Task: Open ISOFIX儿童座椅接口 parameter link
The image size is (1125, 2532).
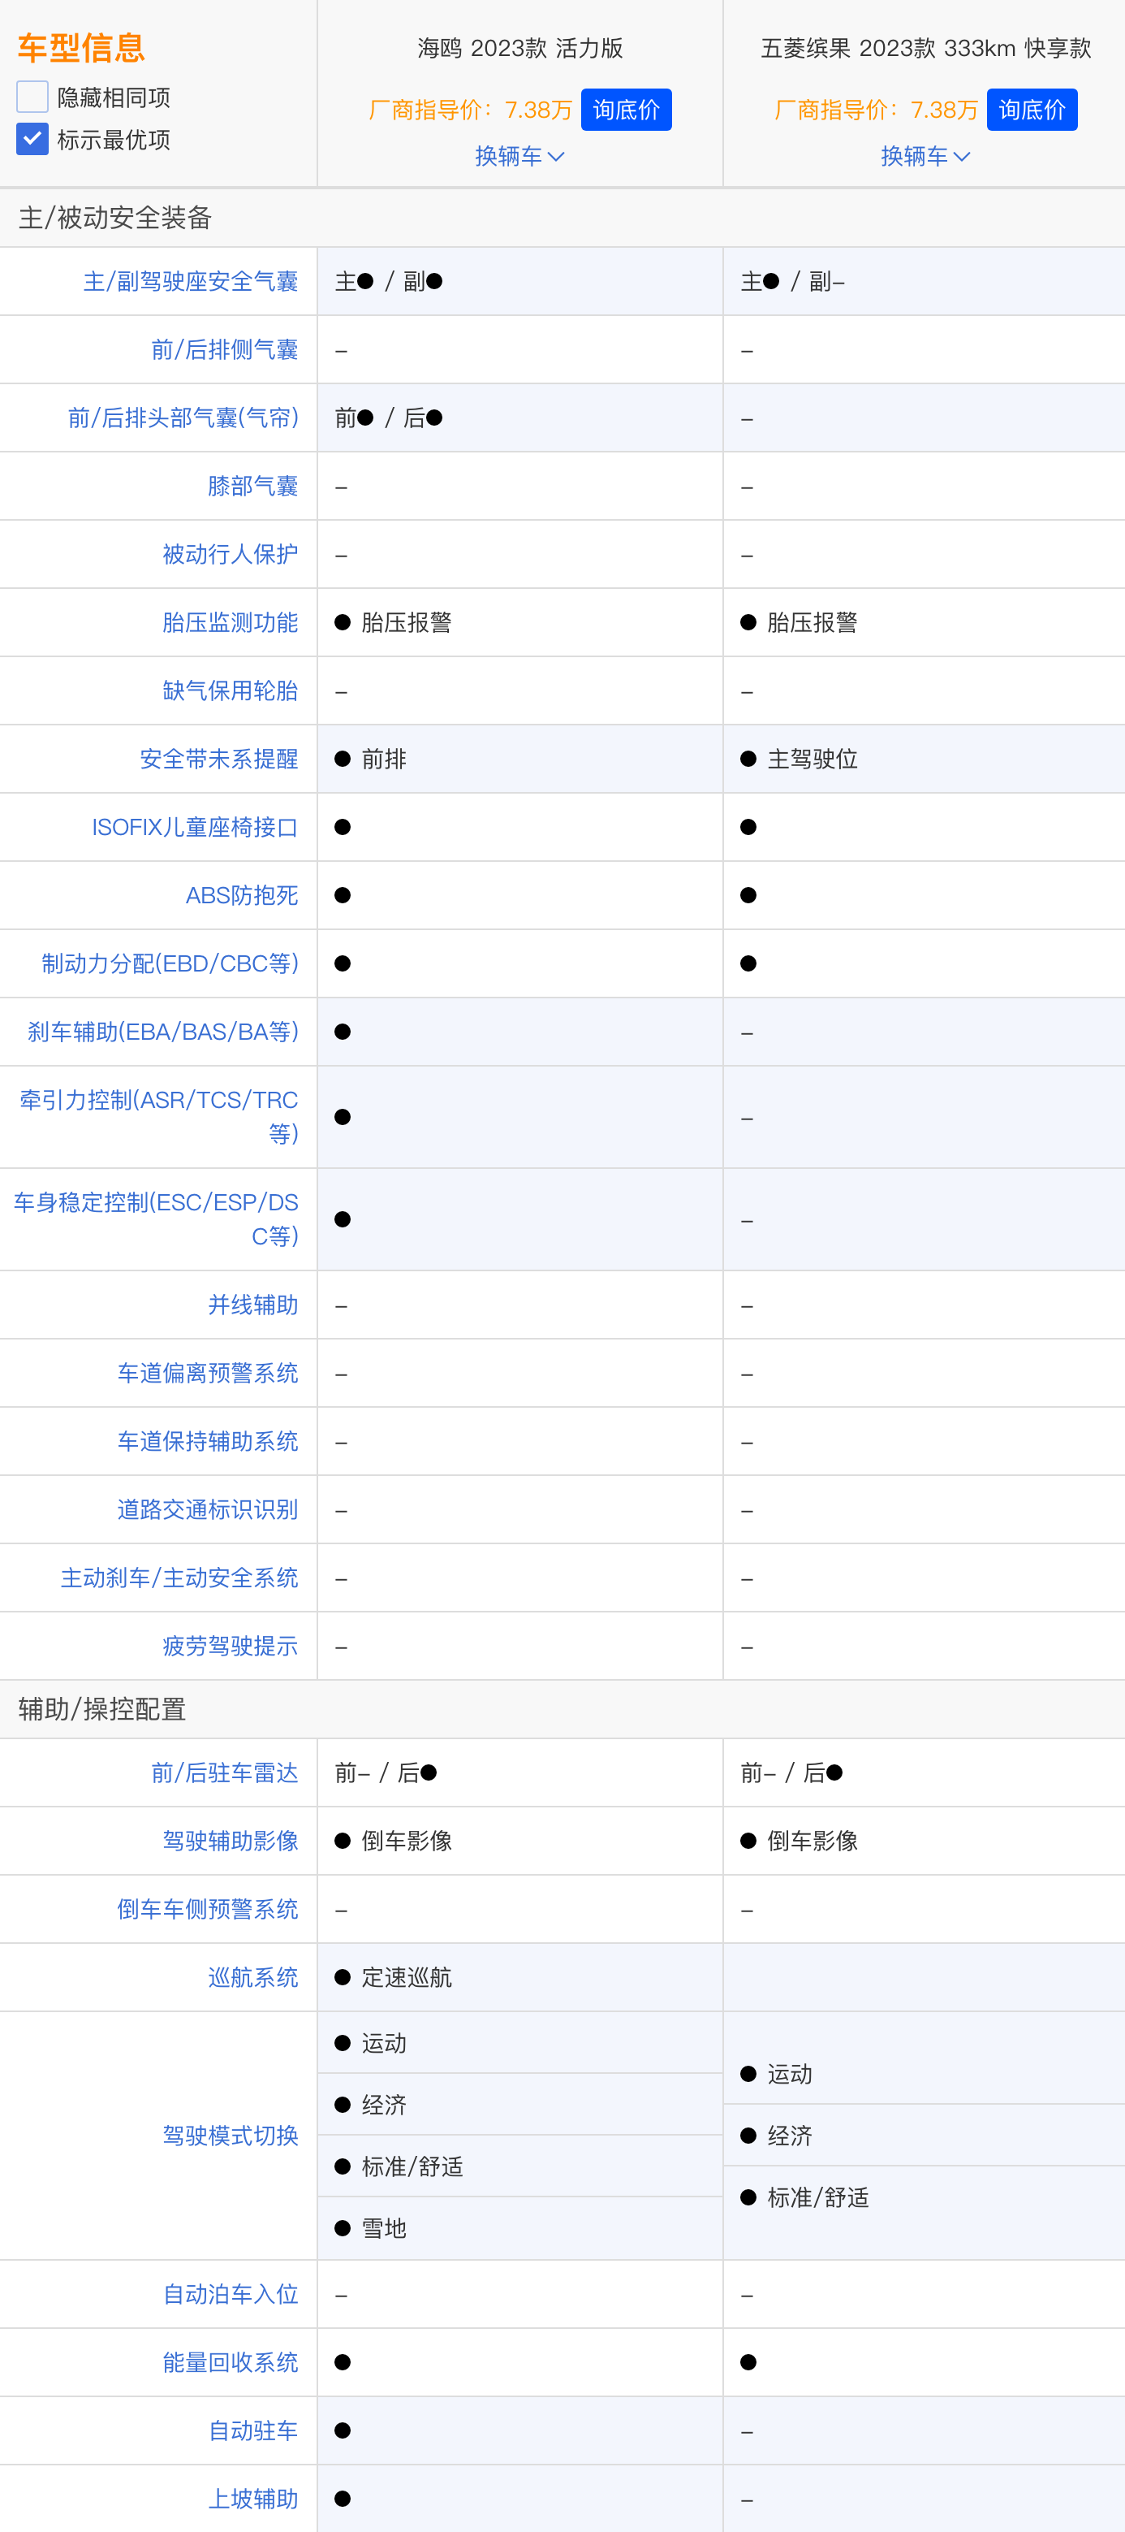Action: 195,827
